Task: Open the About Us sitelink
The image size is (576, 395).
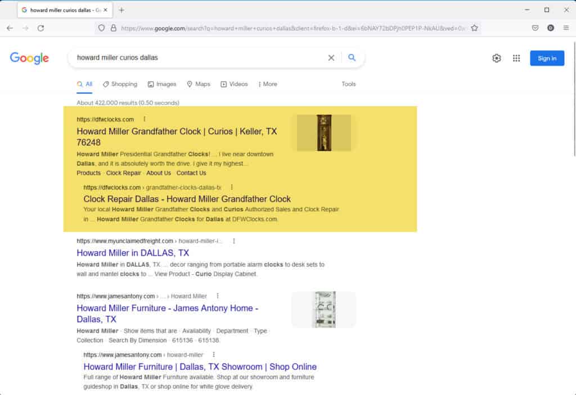Action: coord(159,173)
